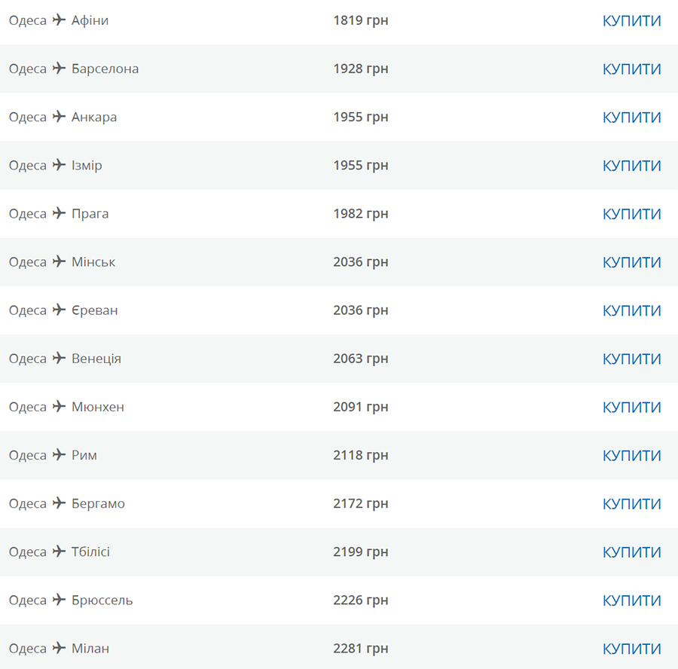Select КУПИТИ for the Мюнхен route
678x669 pixels.
click(x=632, y=408)
